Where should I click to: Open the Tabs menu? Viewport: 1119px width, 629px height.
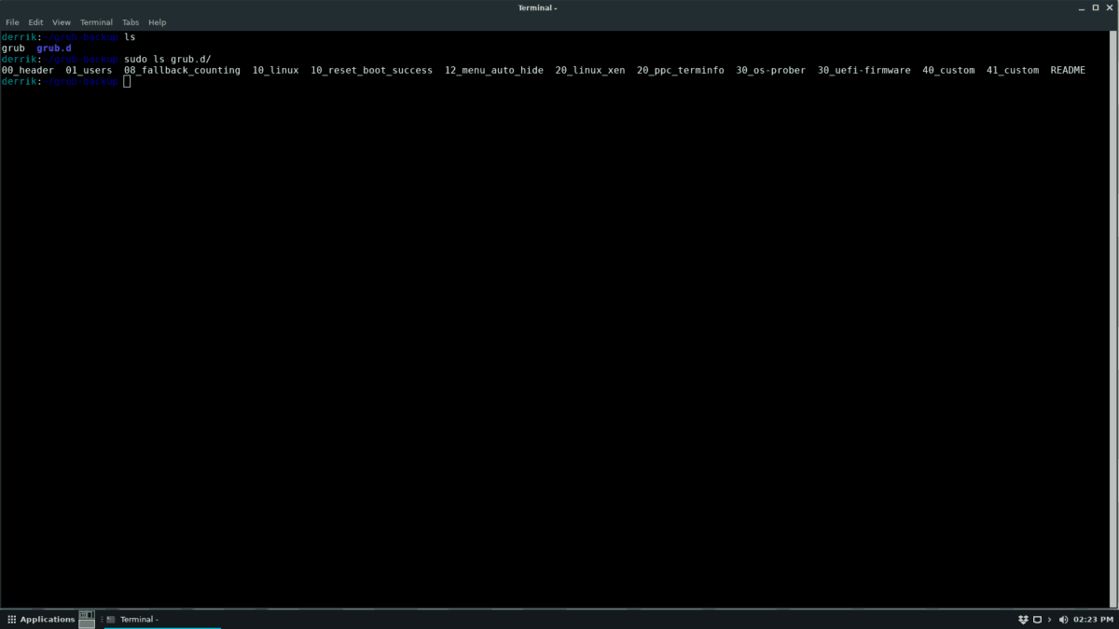tap(131, 21)
